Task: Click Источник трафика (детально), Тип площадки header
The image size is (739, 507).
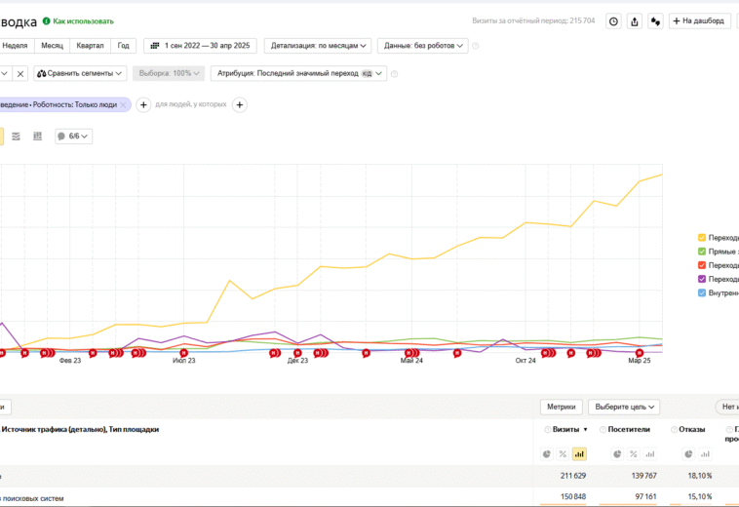Action: pyautogui.click(x=80, y=429)
